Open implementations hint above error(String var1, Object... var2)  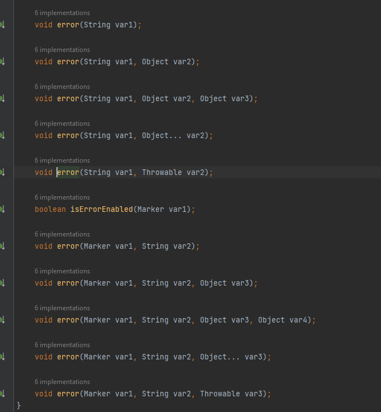[x=62, y=124]
